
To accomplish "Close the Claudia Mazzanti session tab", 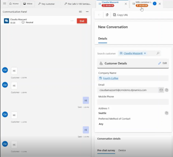I will tap(126, 4).
